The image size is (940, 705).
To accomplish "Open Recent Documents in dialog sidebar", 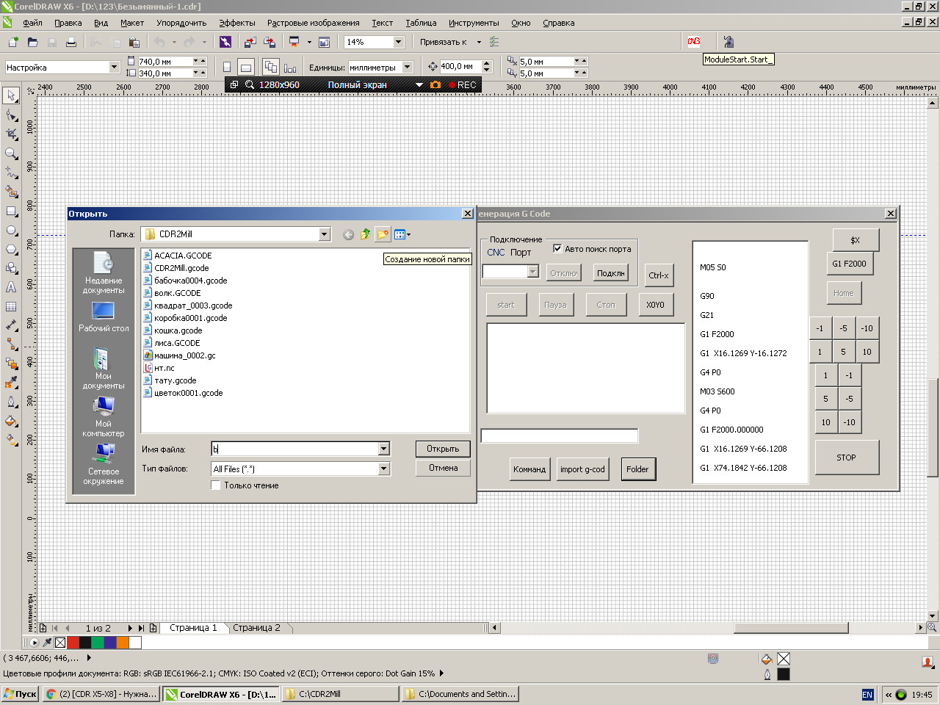I will click(x=104, y=273).
